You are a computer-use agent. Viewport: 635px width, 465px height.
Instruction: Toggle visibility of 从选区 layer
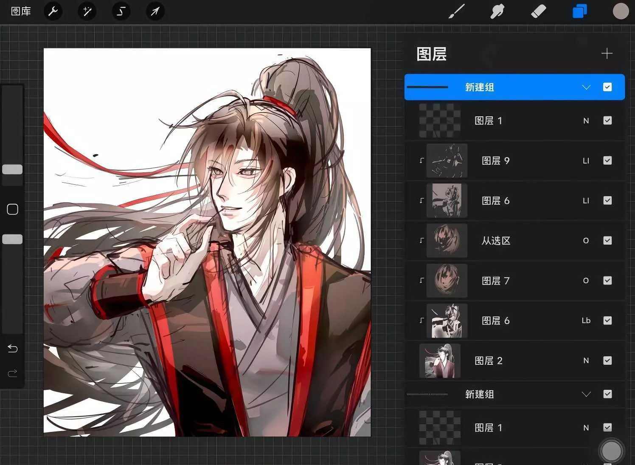(x=607, y=240)
